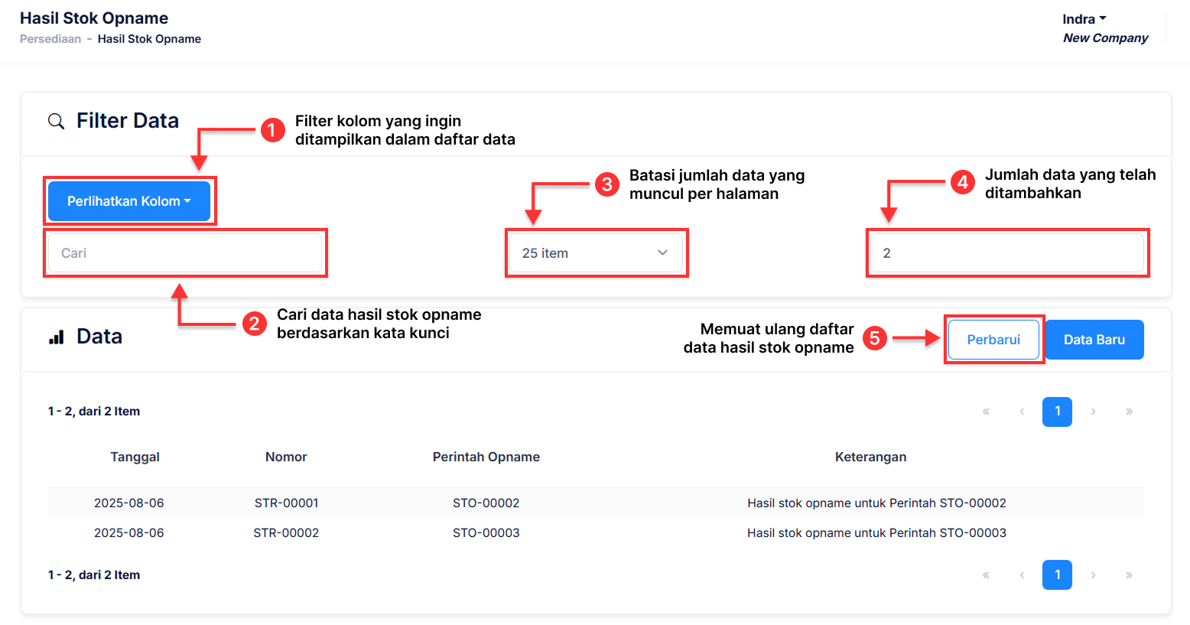The height and width of the screenshot is (625, 1190).
Task: Click the Data Baru button
Action: [1094, 339]
